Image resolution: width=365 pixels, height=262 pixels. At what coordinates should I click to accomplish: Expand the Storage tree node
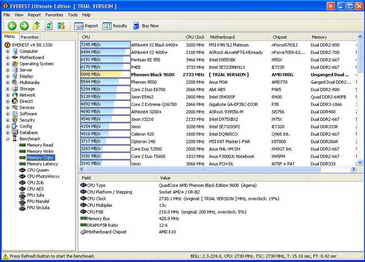click(x=8, y=89)
